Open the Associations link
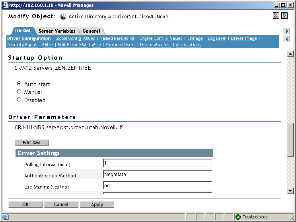 coord(189,45)
